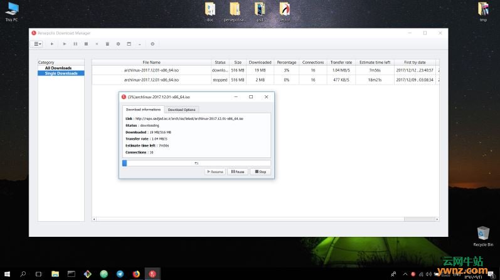Open Task View on taskbar
Screen dimensions: 500x280
tap(39, 274)
